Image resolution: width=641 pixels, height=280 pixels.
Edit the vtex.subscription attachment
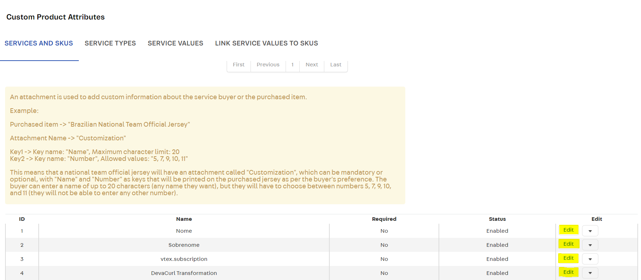[568, 258]
